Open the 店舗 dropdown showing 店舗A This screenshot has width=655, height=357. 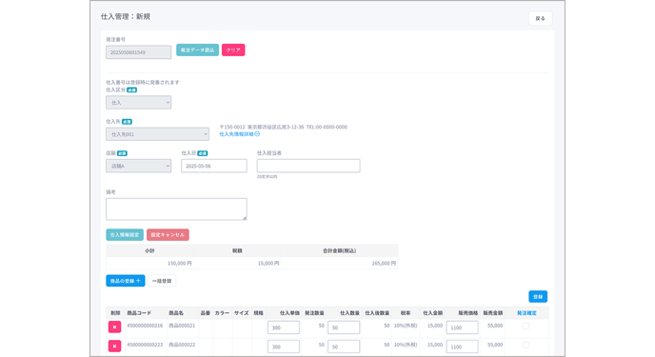click(x=138, y=166)
